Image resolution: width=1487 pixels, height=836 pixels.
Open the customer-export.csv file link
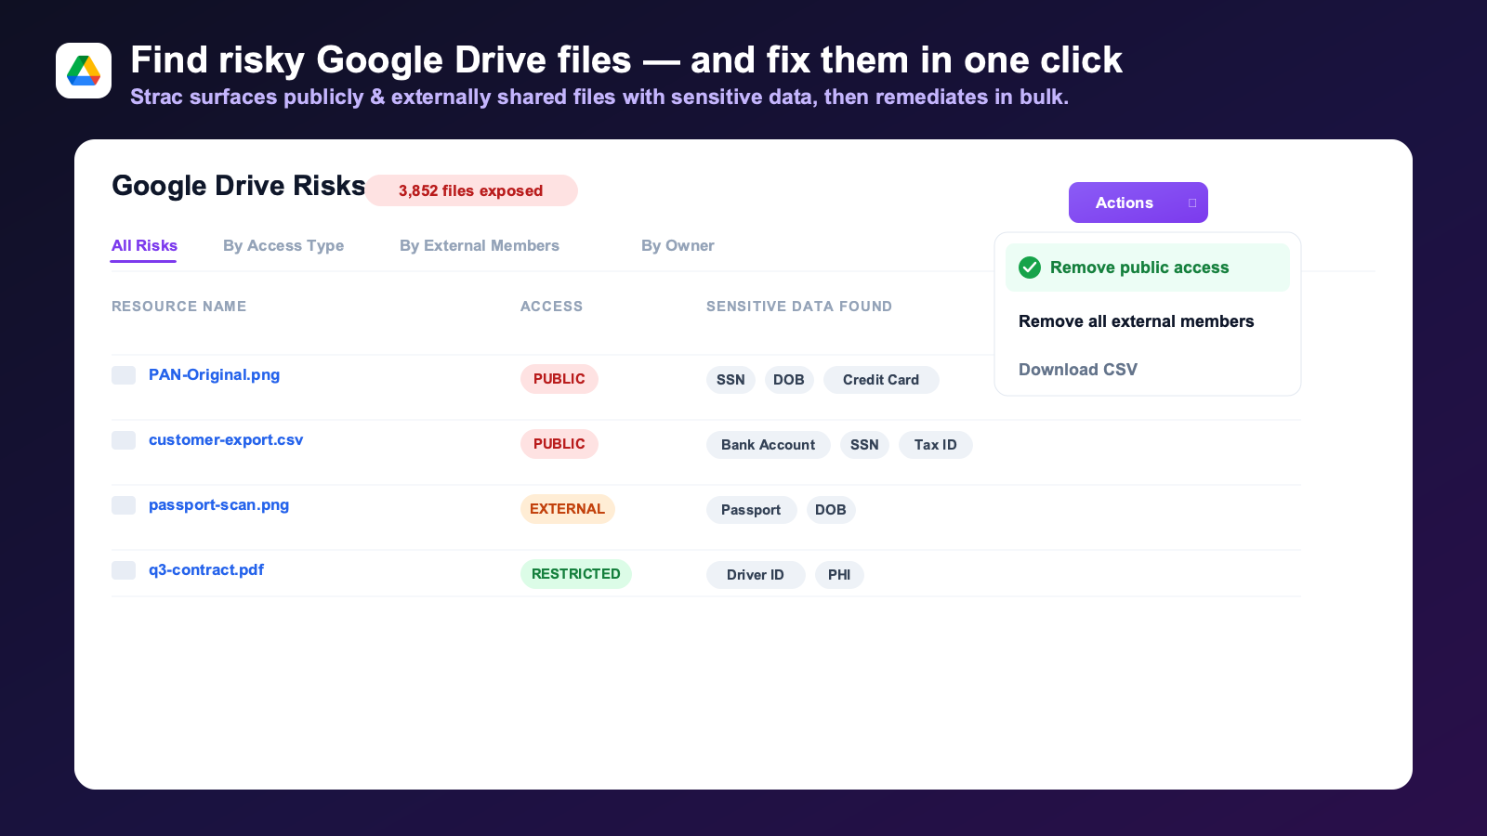coord(226,440)
